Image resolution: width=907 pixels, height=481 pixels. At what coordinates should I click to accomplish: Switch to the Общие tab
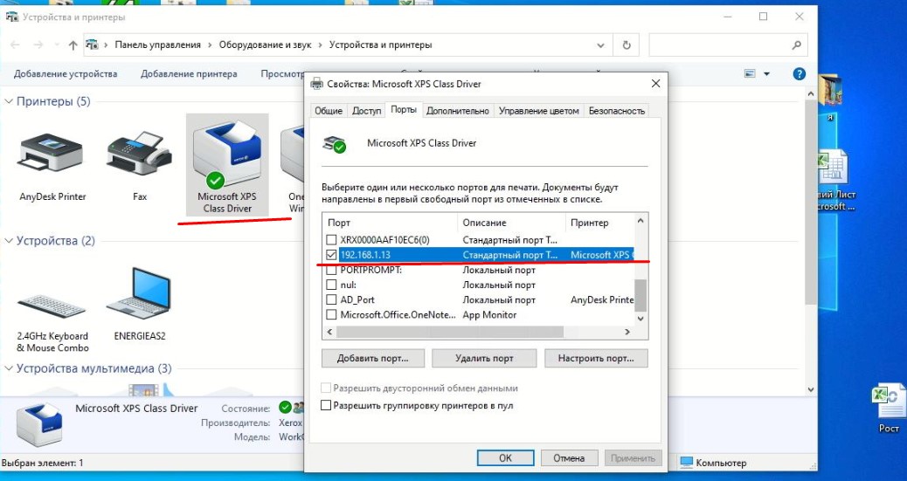coord(329,111)
